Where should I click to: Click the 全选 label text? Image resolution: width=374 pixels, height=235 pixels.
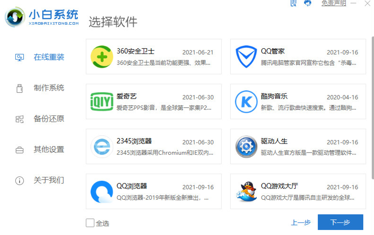click(x=103, y=223)
